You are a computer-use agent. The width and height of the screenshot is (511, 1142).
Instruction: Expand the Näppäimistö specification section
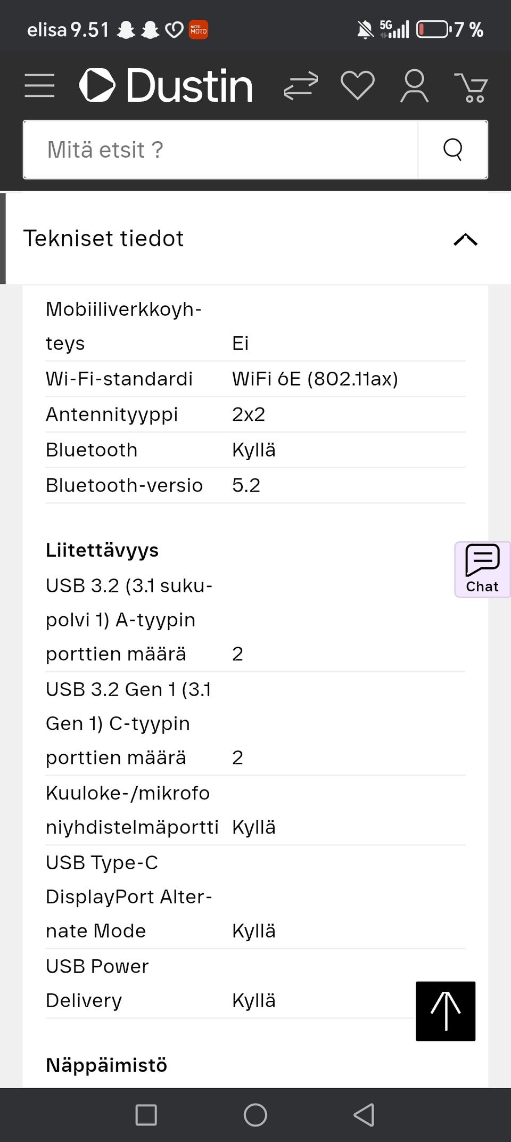106,1065
